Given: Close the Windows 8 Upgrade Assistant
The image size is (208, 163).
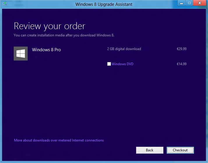Looking at the screenshot, I should [x=199, y=3].
